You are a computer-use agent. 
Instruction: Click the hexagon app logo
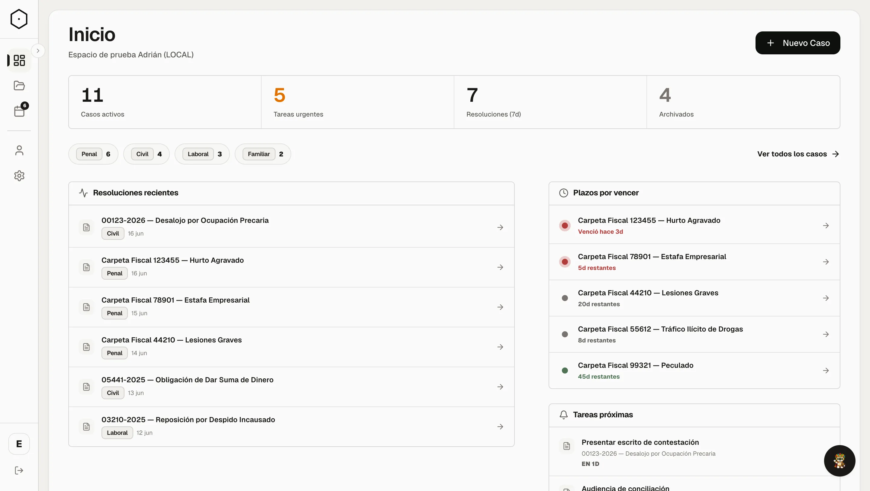point(19,19)
